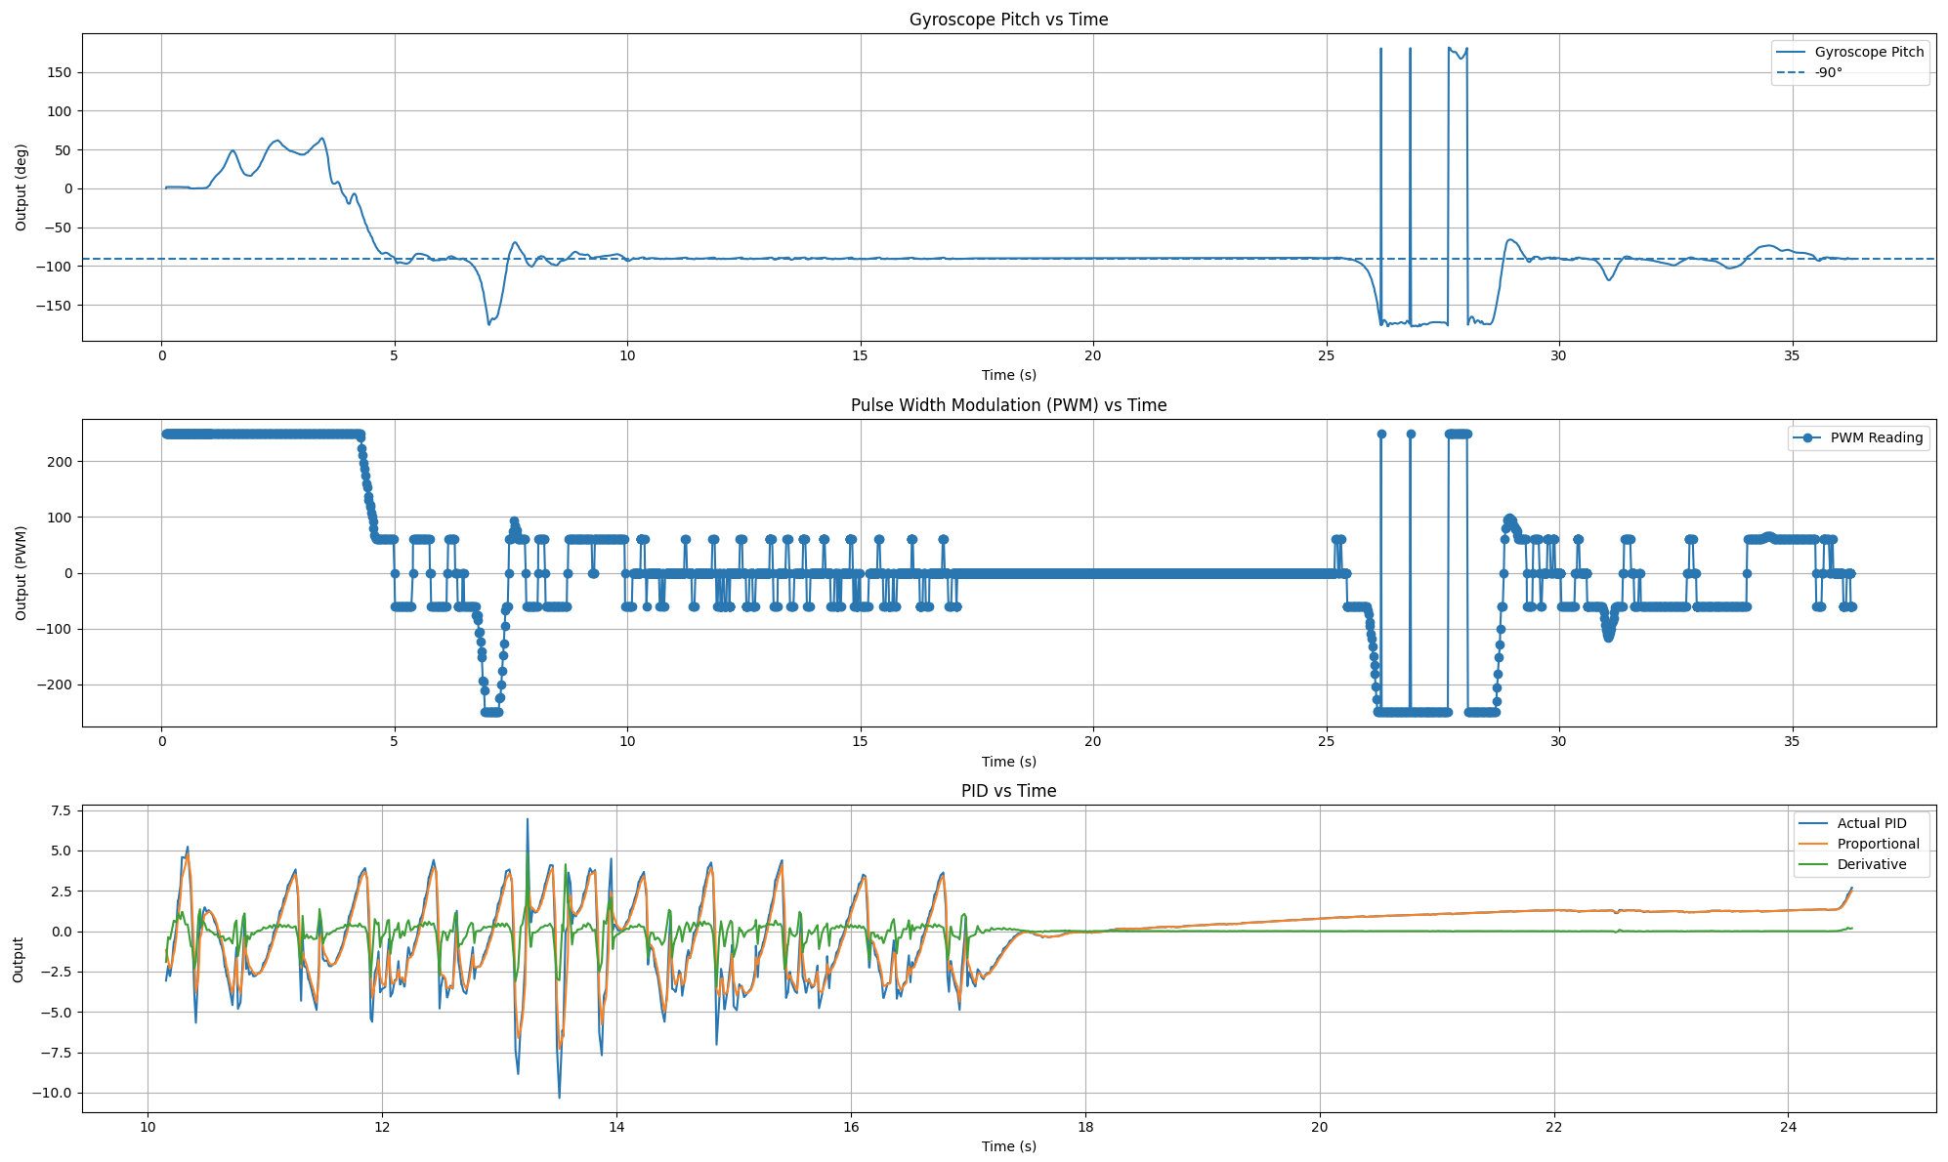1948x1162 pixels.
Task: Click the 200 tick on PWM y-axis
Action: coord(60,461)
